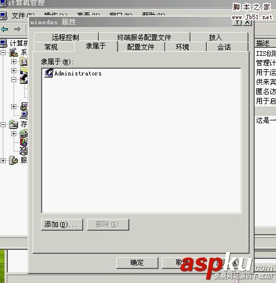This screenshot has height=283, width=276.
Task: Open the 配置文件 tab
Action: pos(141,47)
